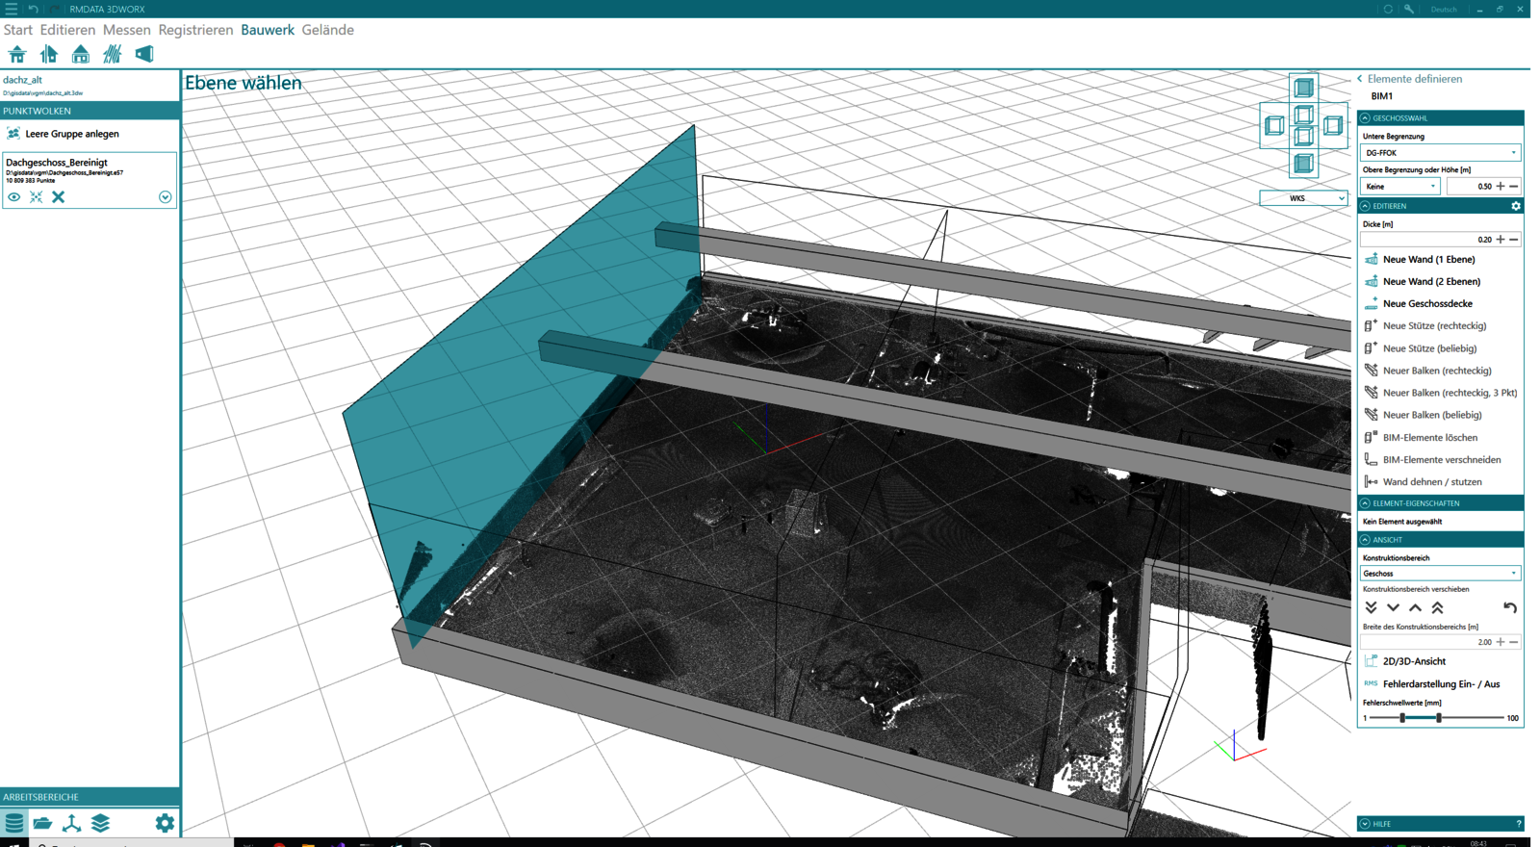This screenshot has width=1540, height=847.
Task: Open the Gelände tab
Action: click(x=327, y=30)
